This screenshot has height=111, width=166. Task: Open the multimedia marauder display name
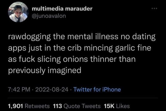coord(62,9)
